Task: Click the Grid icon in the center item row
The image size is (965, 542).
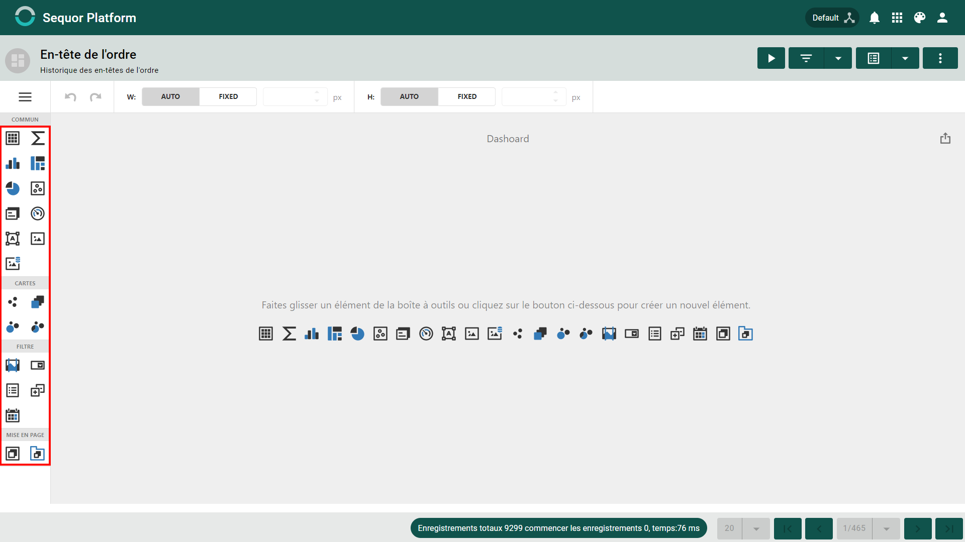Action: pos(266,334)
